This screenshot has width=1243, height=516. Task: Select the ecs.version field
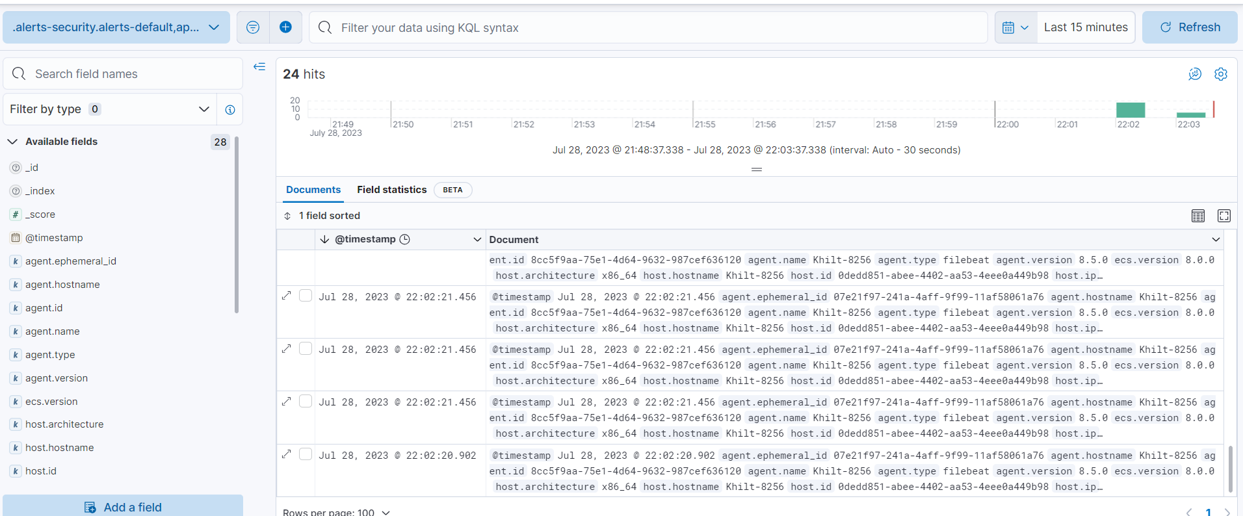pos(51,402)
